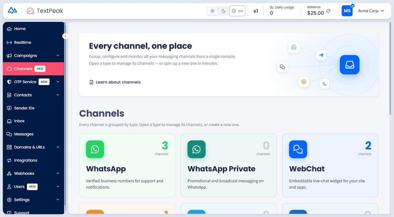Click the NEW badge next to Users
The height and width of the screenshot is (217, 394).
tap(32, 187)
